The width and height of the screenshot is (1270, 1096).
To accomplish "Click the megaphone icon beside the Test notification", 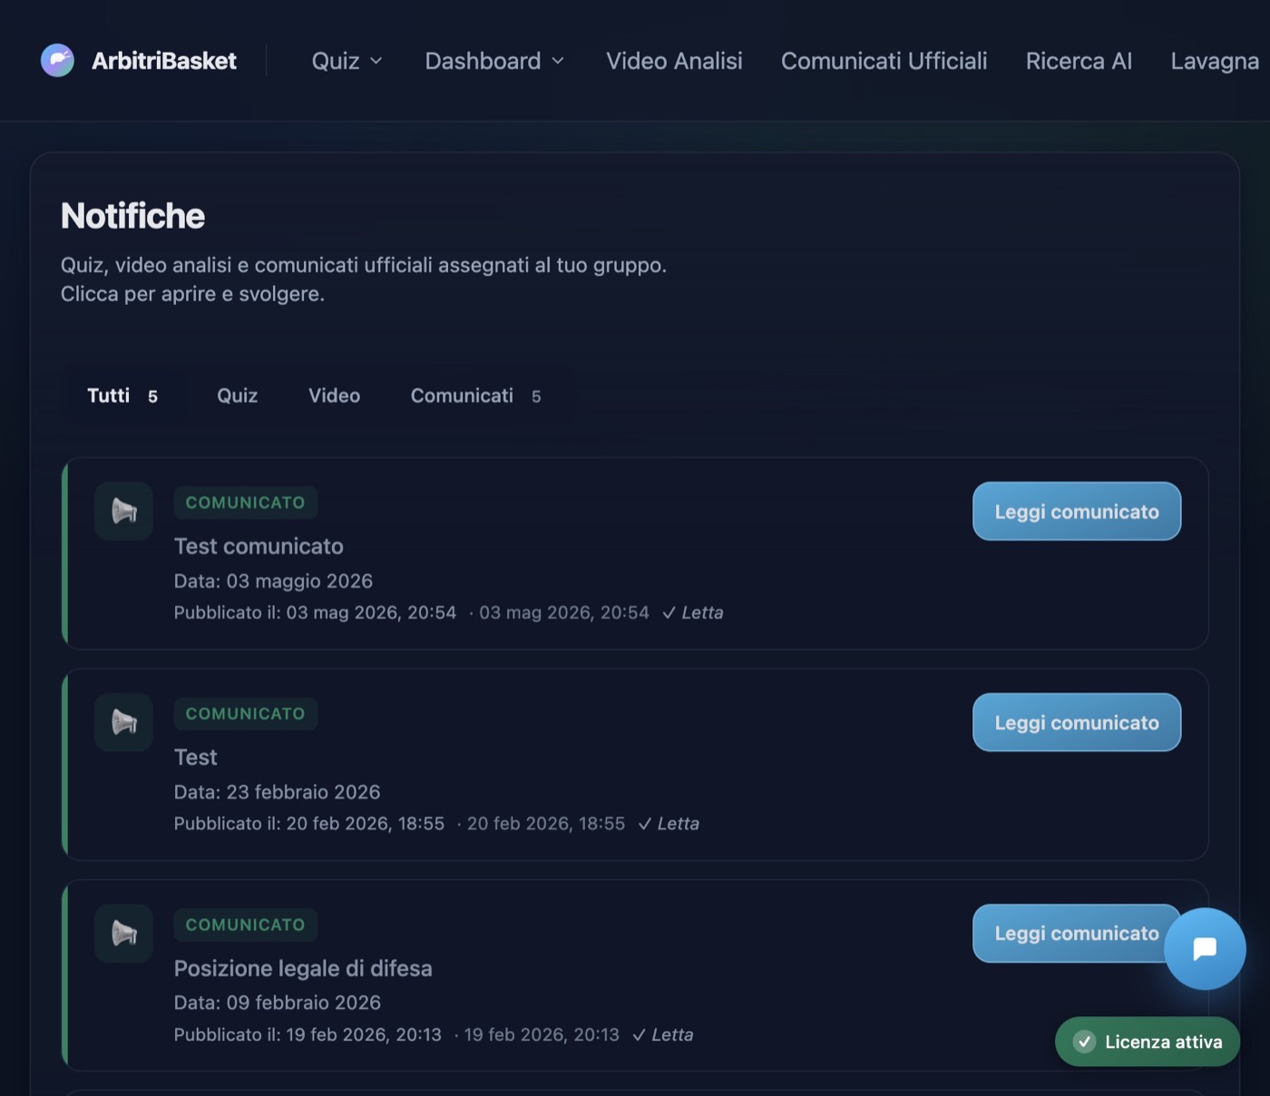I will point(124,722).
